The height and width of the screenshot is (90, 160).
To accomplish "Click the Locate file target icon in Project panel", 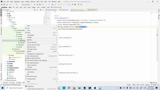I will 34,10.
